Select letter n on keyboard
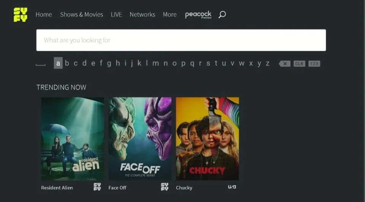 click(165, 63)
